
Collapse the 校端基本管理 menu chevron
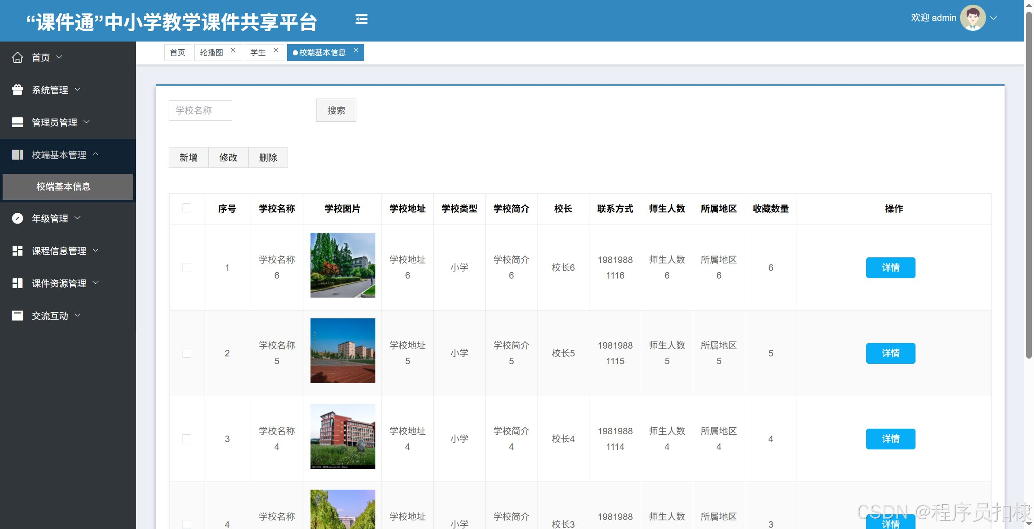click(x=96, y=154)
